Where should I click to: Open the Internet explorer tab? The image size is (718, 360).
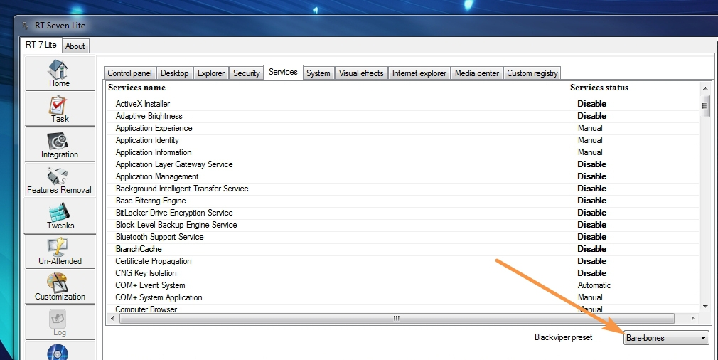click(419, 73)
